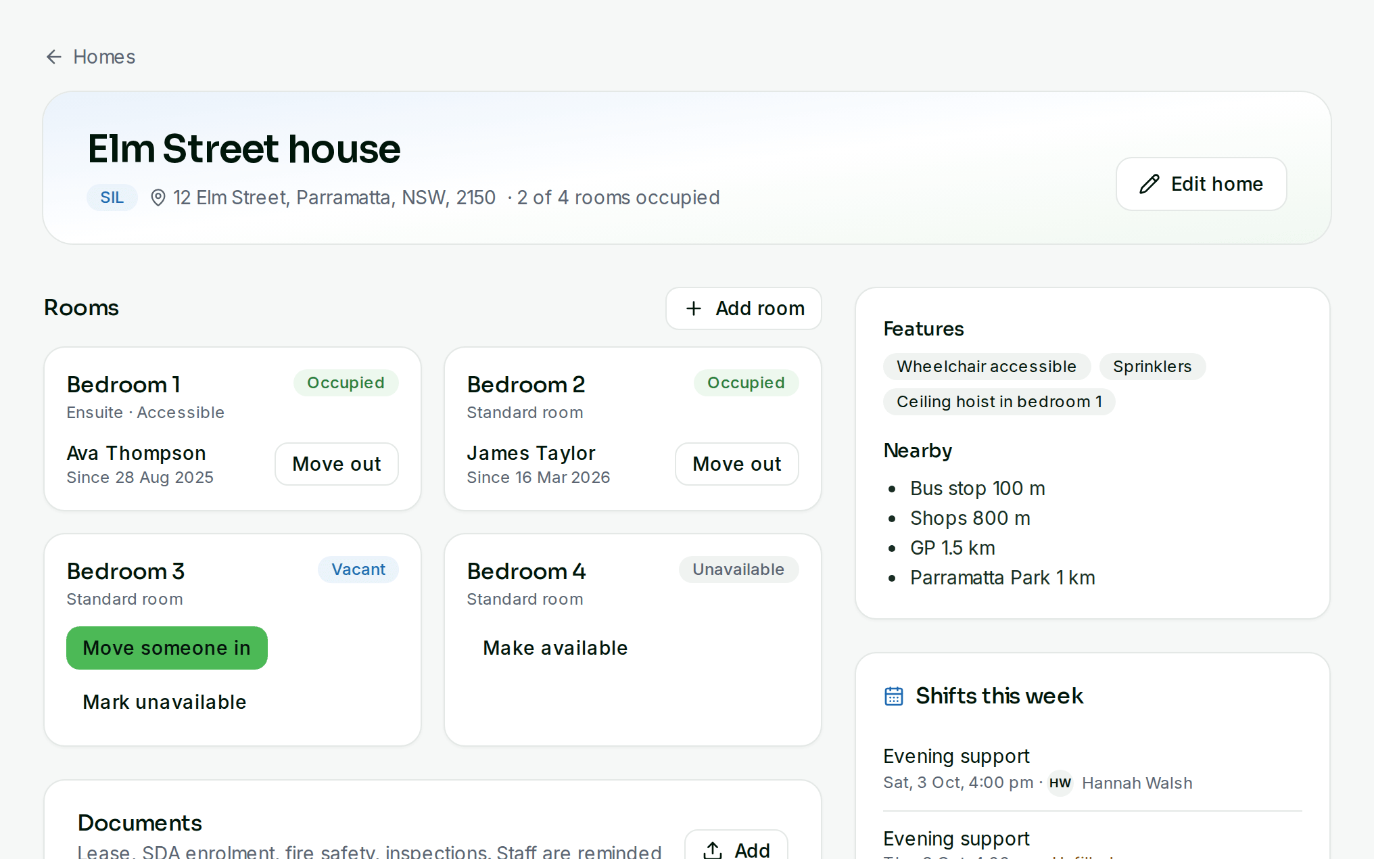Viewport: 1374px width, 859px height.
Task: Add a new room with Add room
Action: (744, 308)
